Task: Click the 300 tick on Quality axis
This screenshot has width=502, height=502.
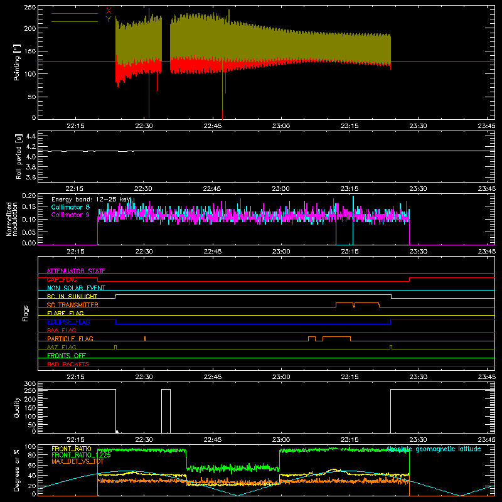Action: point(30,384)
